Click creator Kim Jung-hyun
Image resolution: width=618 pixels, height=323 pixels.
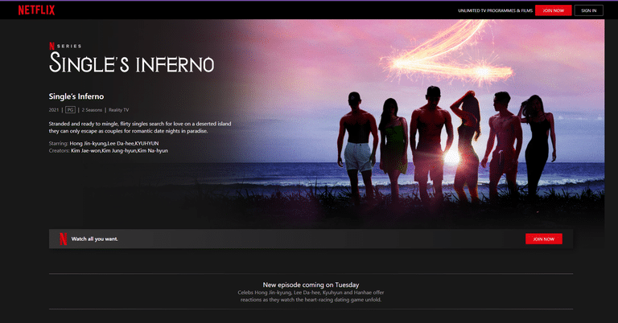pos(118,151)
